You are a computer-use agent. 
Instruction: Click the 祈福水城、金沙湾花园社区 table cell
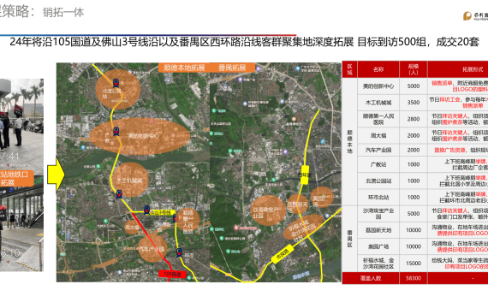[378, 264]
